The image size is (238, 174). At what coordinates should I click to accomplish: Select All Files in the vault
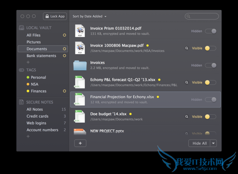point(33,35)
